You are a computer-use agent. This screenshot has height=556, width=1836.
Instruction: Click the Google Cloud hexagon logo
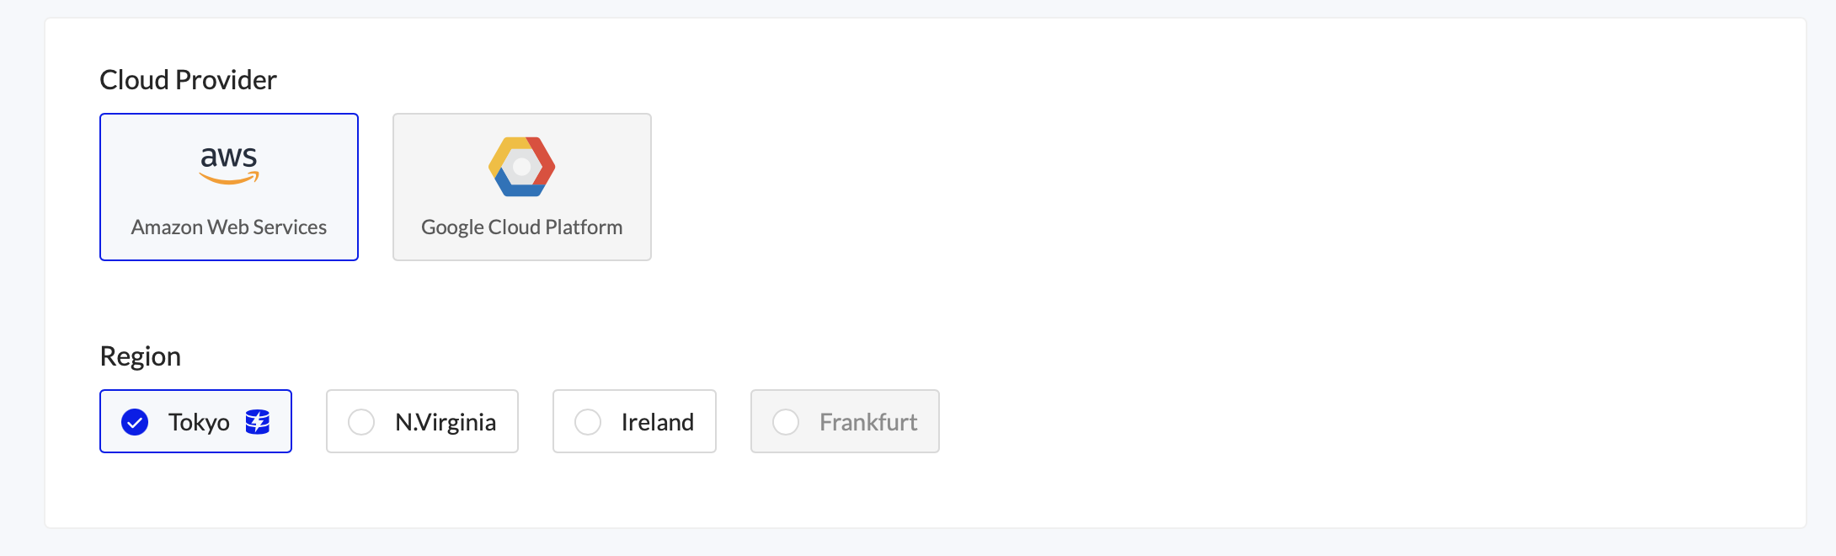(x=522, y=167)
